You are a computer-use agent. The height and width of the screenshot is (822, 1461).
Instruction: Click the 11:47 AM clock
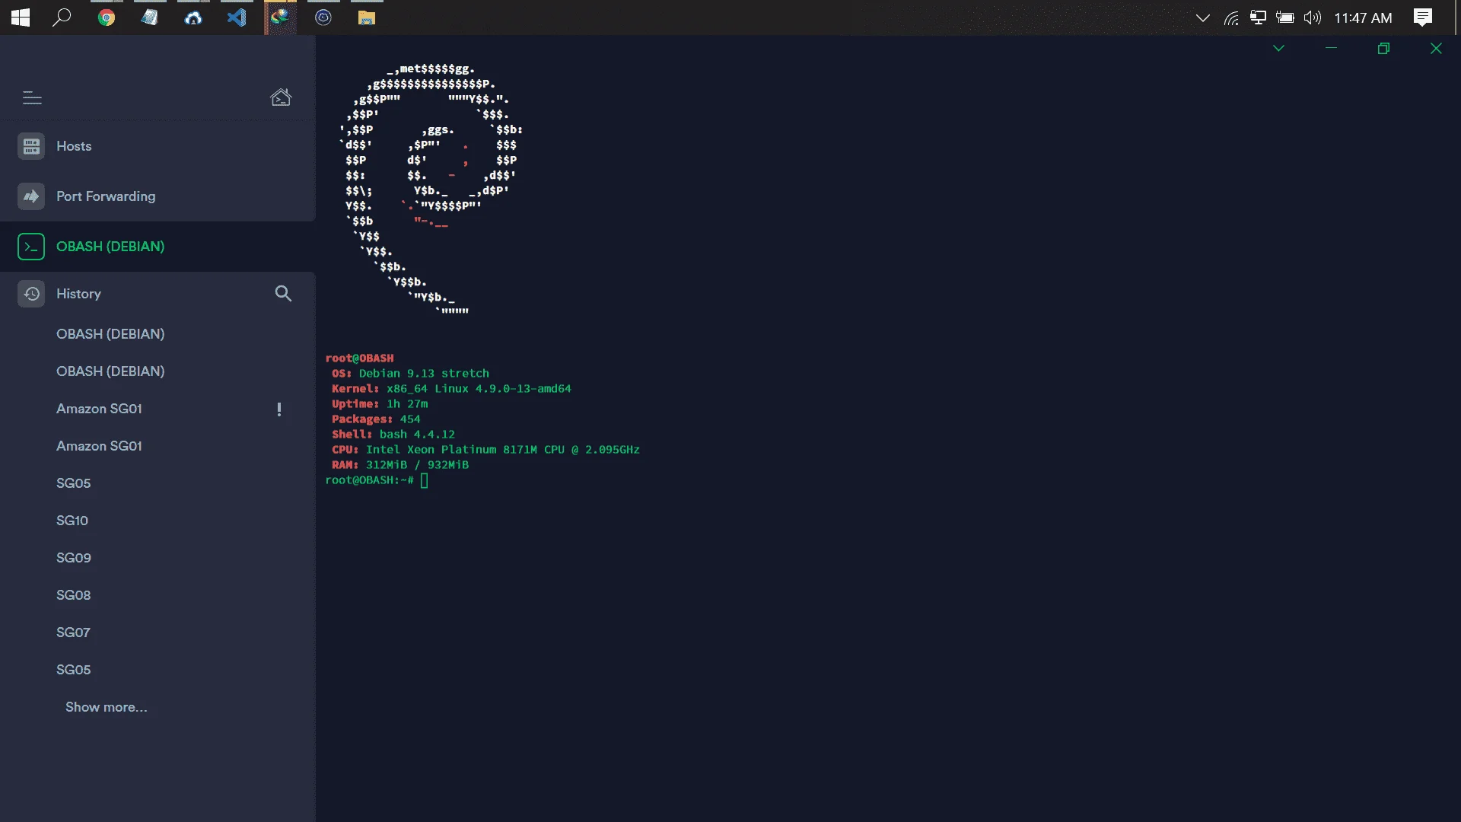pos(1363,18)
